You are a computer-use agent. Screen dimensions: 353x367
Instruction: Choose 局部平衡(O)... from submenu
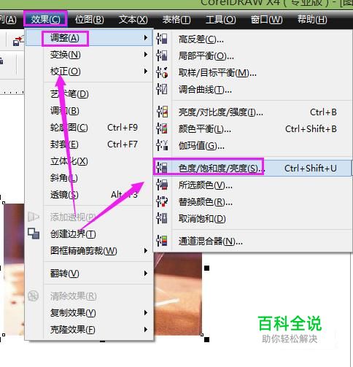253,55
